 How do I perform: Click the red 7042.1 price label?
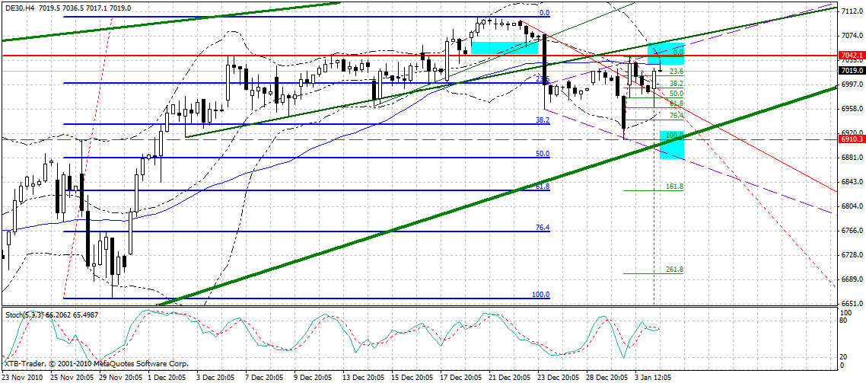(852, 56)
